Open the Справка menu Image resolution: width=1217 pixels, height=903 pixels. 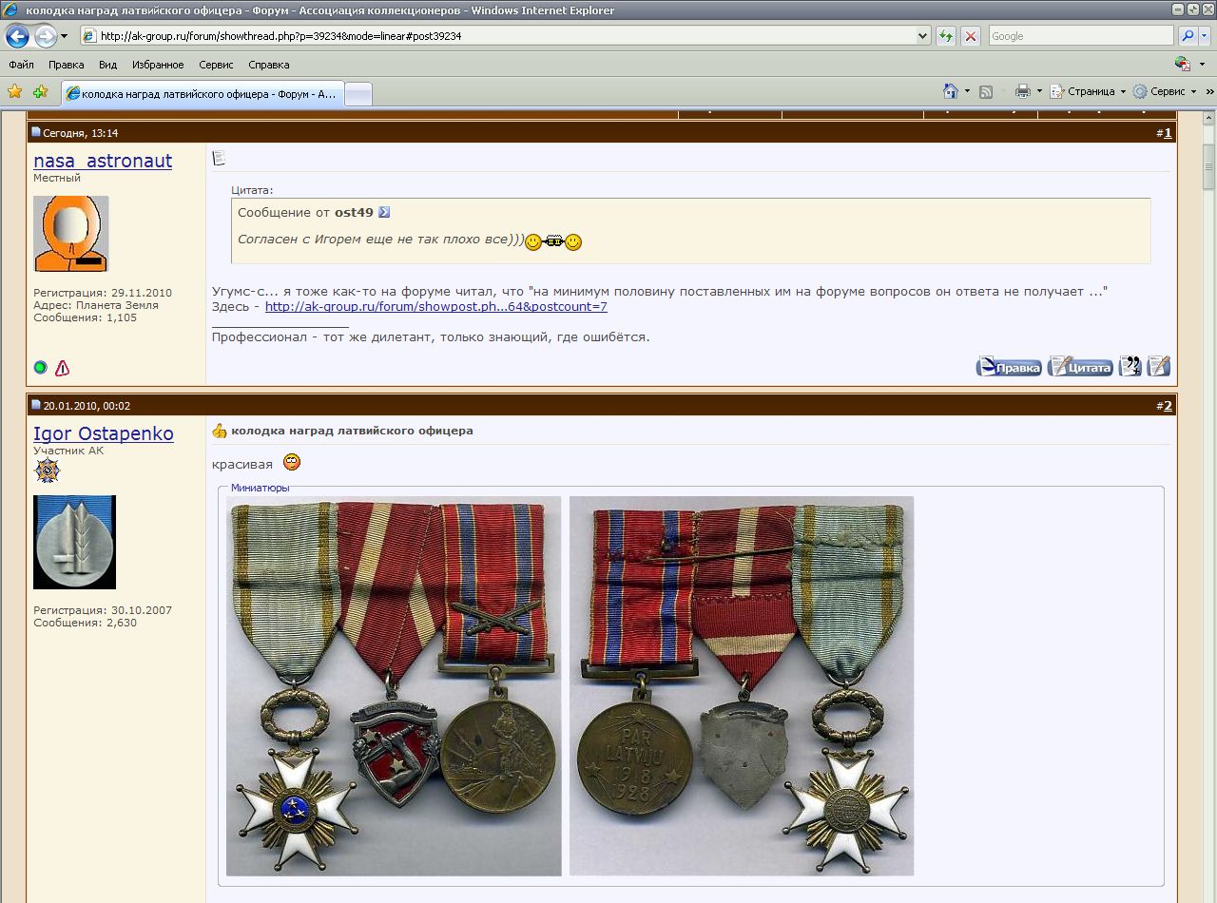pos(268,65)
